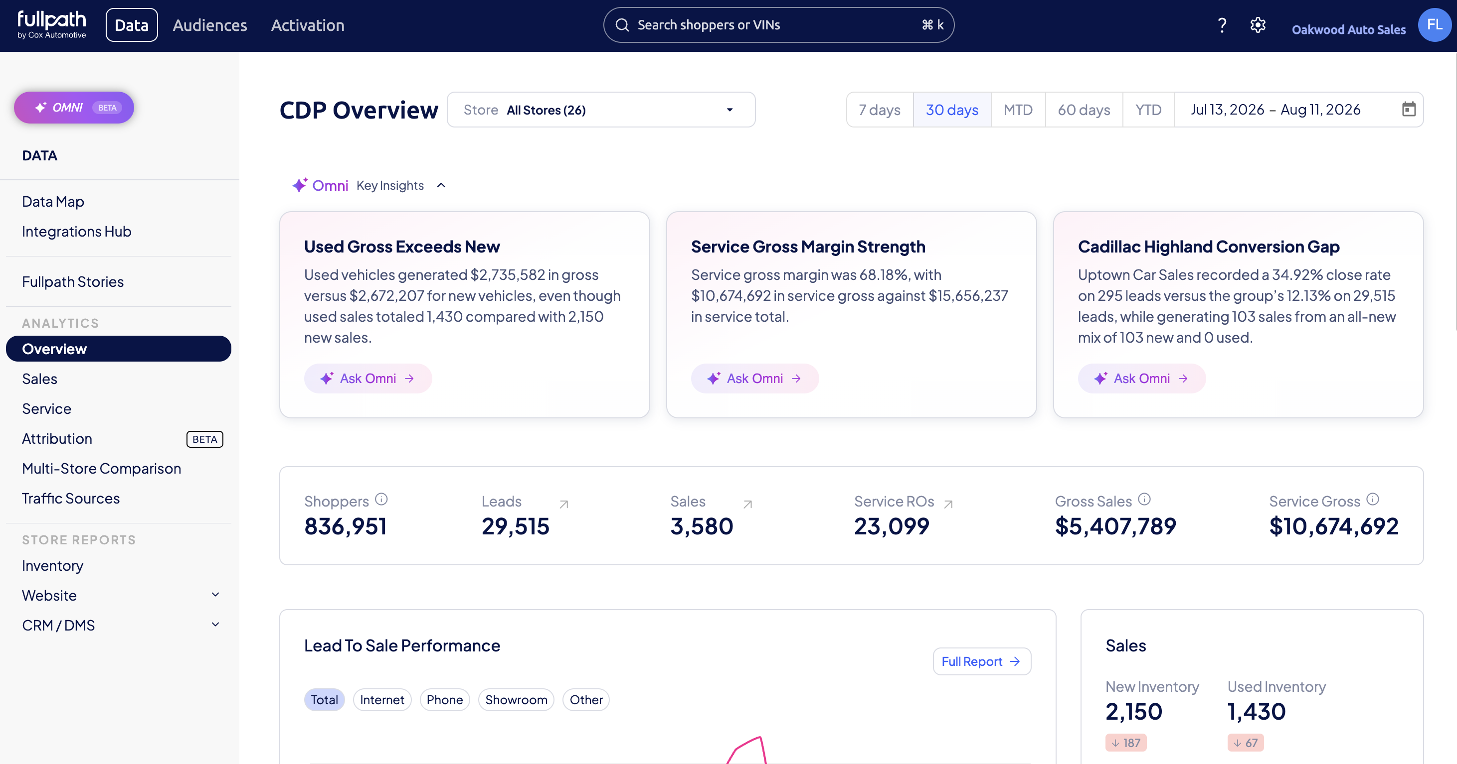This screenshot has width=1457, height=764.
Task: Select the 60 days range
Action: point(1084,110)
